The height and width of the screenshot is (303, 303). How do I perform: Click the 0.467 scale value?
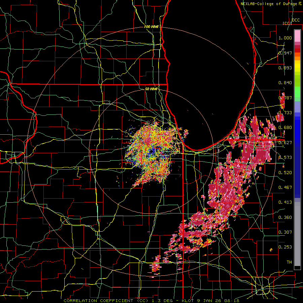(285, 187)
